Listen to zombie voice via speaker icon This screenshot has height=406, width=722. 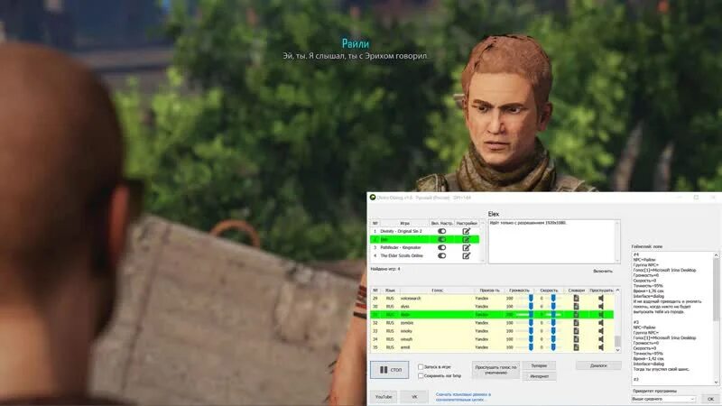point(601,323)
